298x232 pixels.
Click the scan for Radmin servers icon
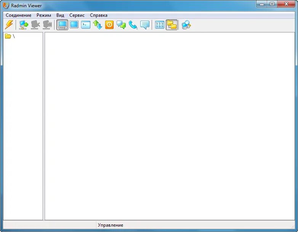tap(186, 25)
